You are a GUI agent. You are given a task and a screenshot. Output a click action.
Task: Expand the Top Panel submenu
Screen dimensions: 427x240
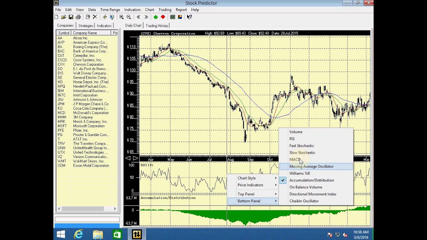(253, 194)
